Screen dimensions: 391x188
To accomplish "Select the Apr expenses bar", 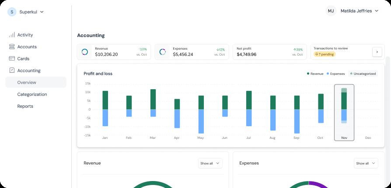I will [177, 119].
